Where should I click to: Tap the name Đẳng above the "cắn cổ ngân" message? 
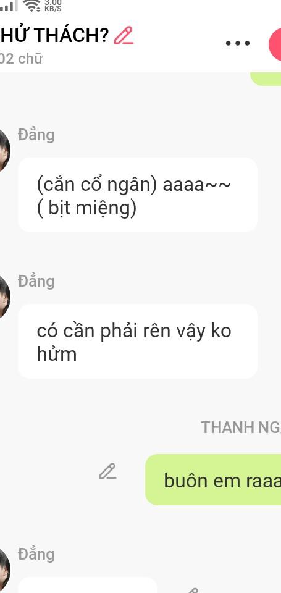tap(36, 135)
